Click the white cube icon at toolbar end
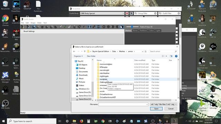Screen dimensions: 221x124 [x=122, y=27]
